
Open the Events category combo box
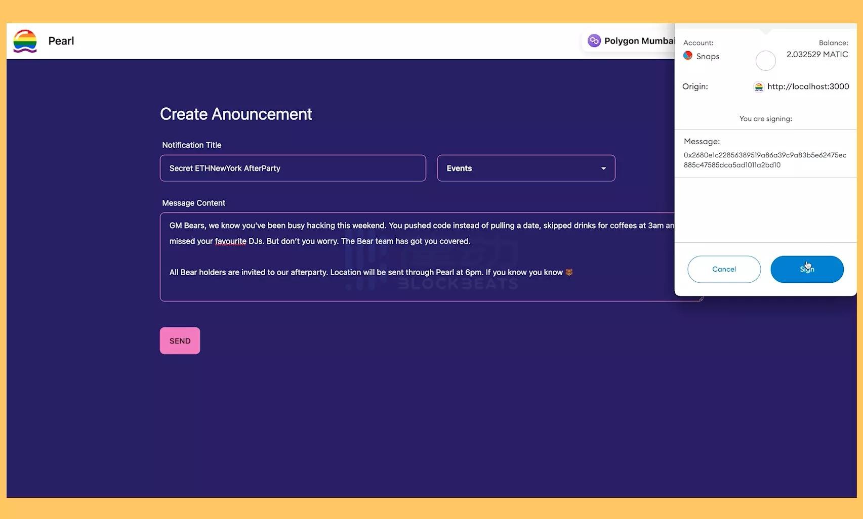tap(525, 168)
